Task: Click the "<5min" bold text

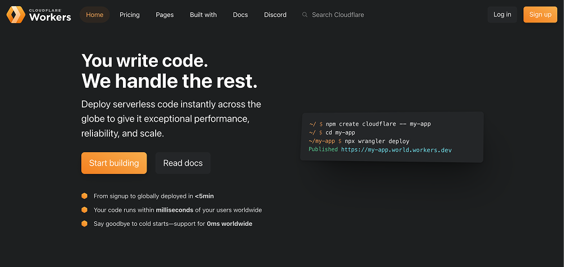Action: [204, 196]
